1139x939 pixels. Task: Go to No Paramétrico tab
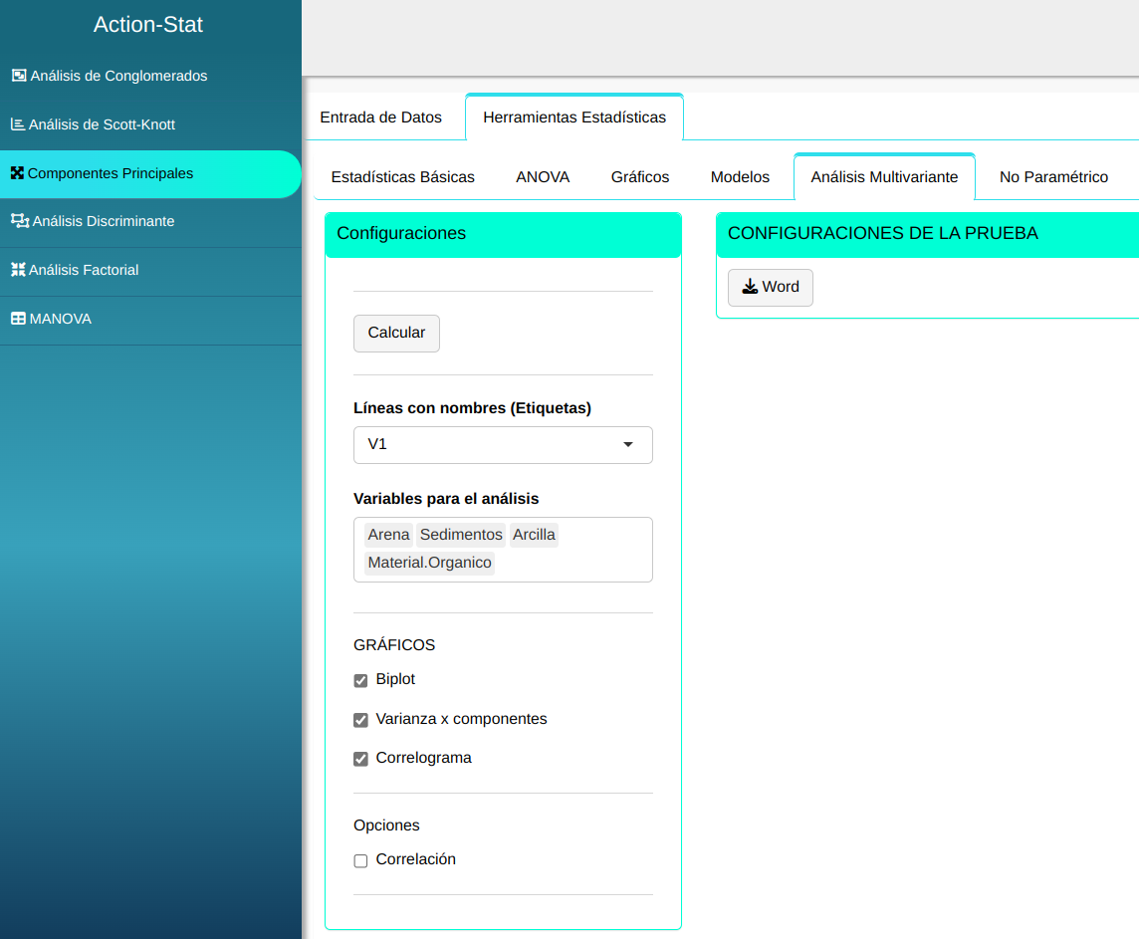coord(1053,177)
